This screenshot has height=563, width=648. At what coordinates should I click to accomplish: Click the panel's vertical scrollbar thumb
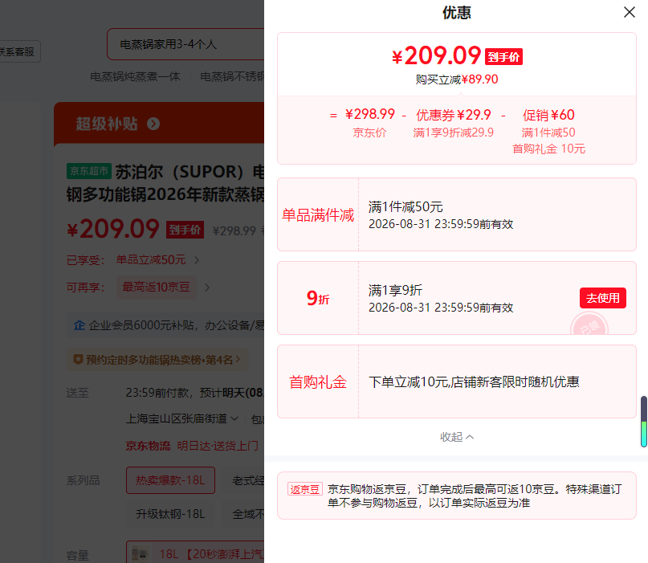643,421
